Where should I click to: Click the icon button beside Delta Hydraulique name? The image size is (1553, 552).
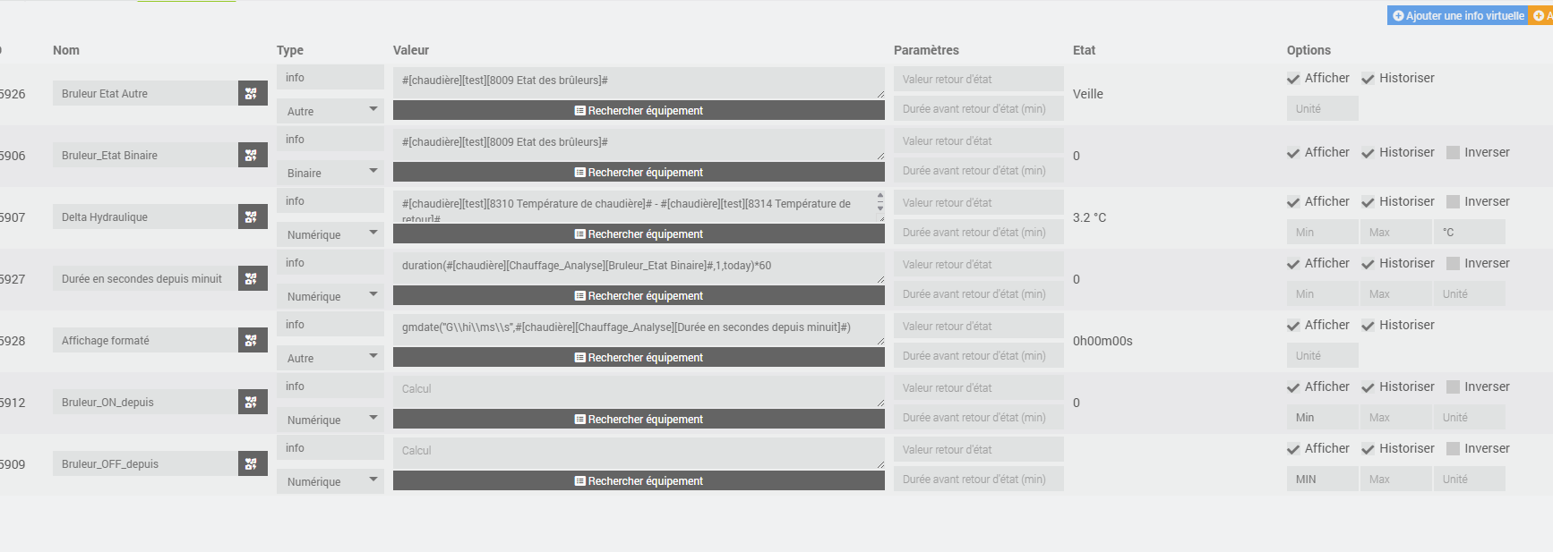pos(252,217)
